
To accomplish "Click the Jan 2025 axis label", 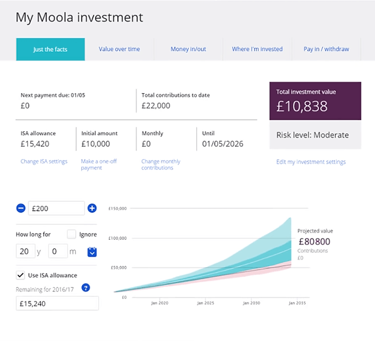I will pyautogui.click(x=205, y=303).
